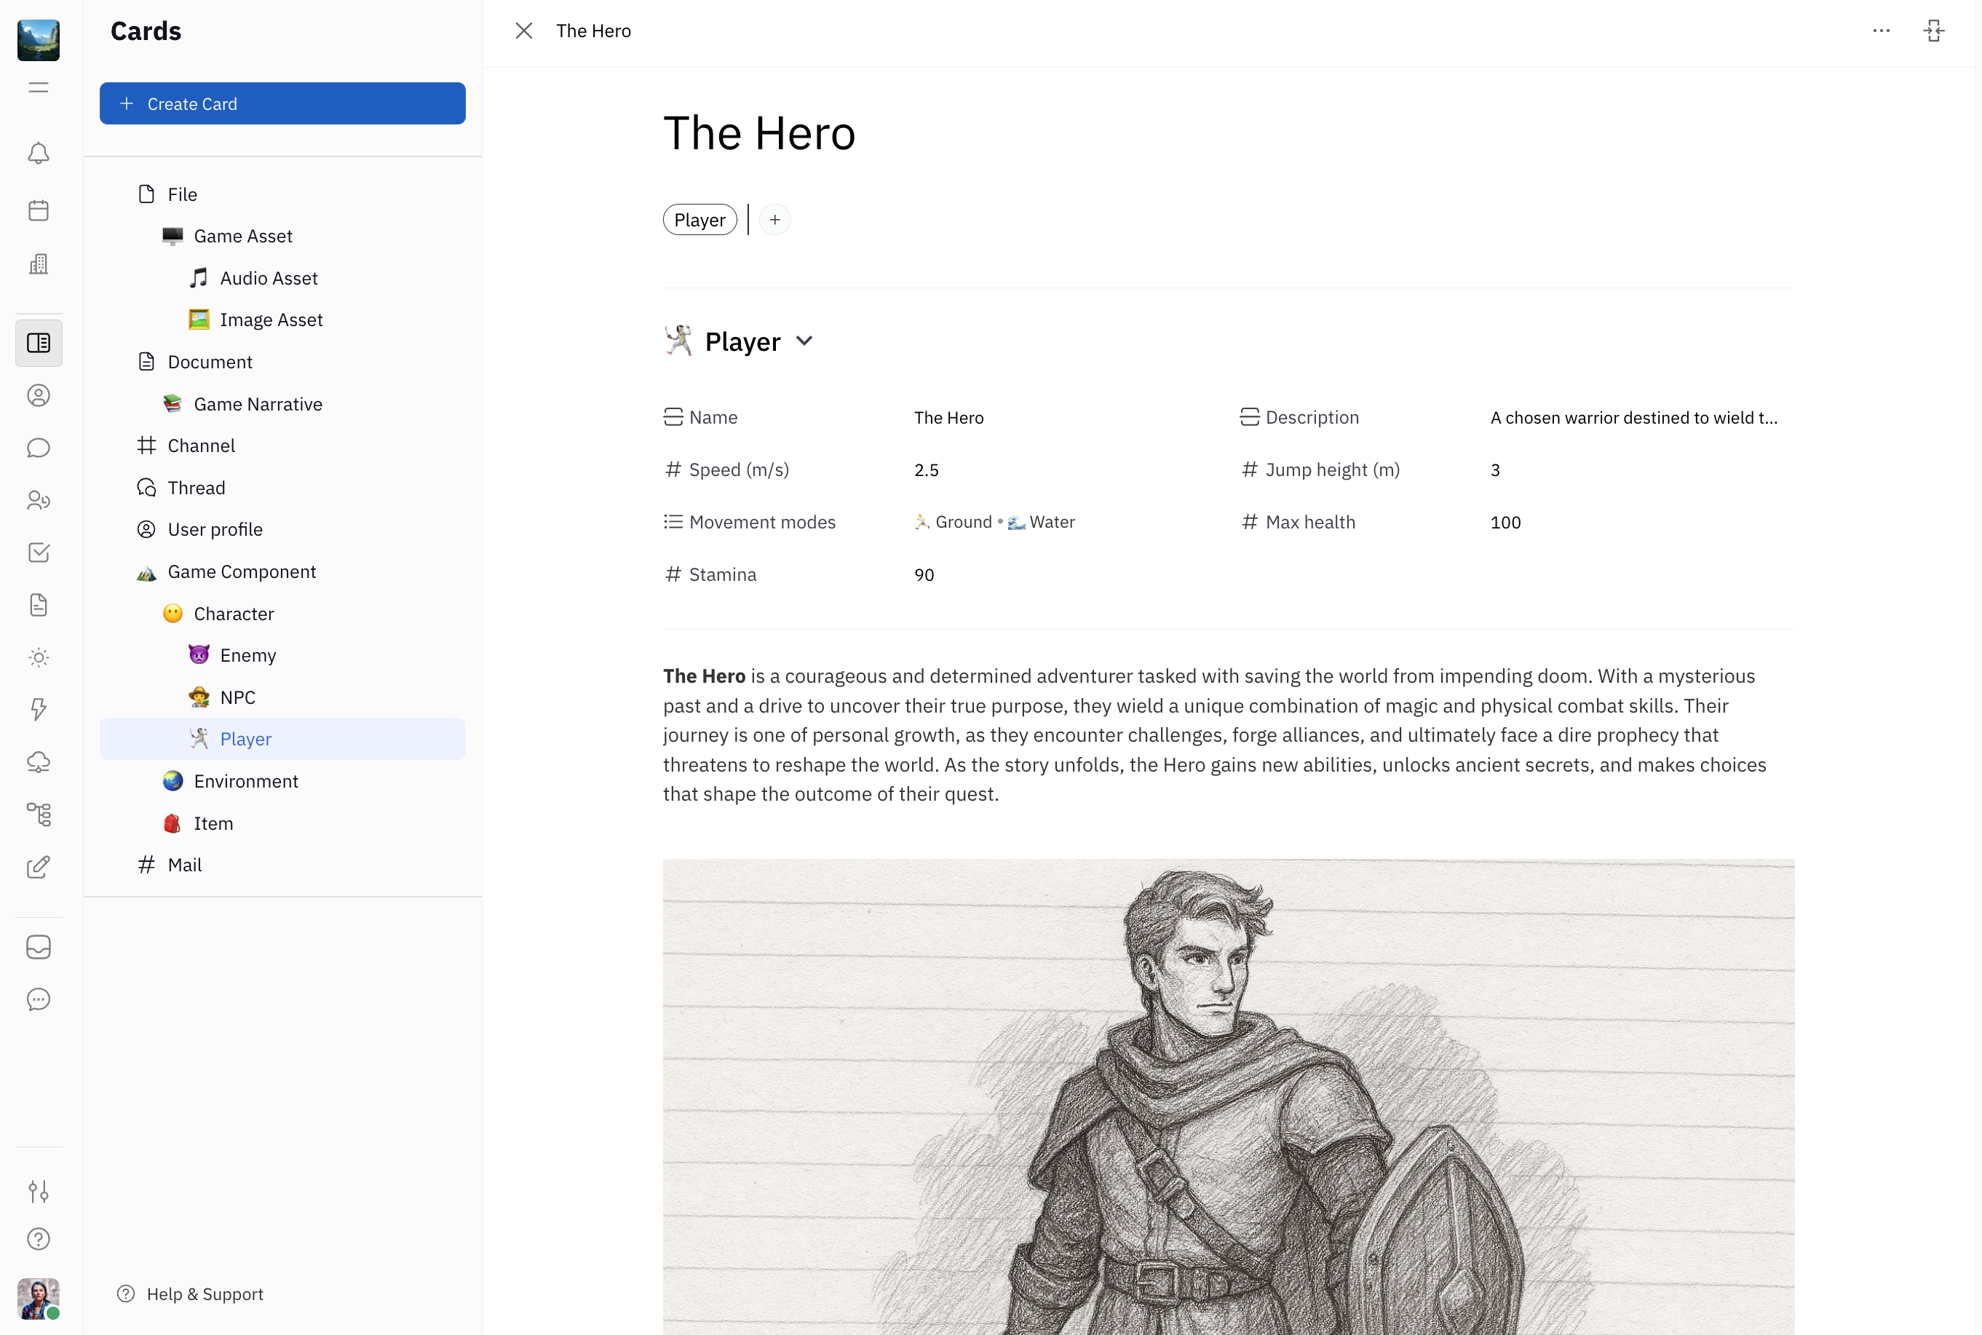
Task: Open settings sliders icon
Action: click(x=39, y=1190)
